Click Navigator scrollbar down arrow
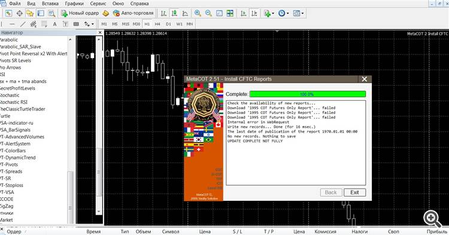449x235 pixels. coord(99,212)
